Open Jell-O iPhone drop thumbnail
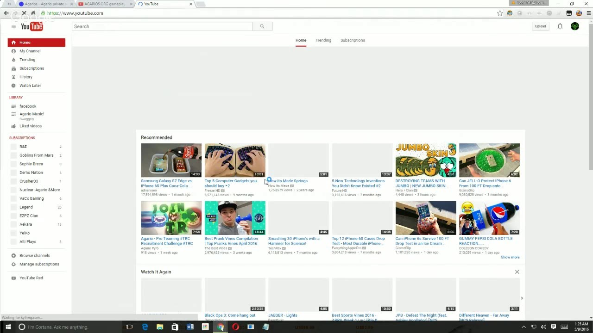 [489, 160]
